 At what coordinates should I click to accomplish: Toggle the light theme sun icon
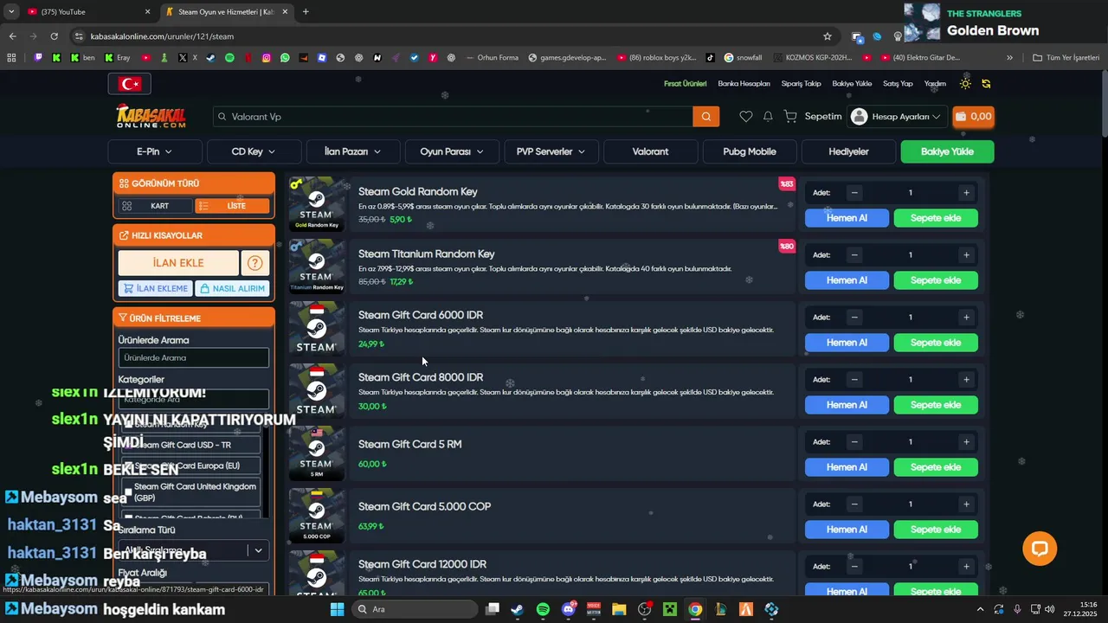click(x=965, y=84)
